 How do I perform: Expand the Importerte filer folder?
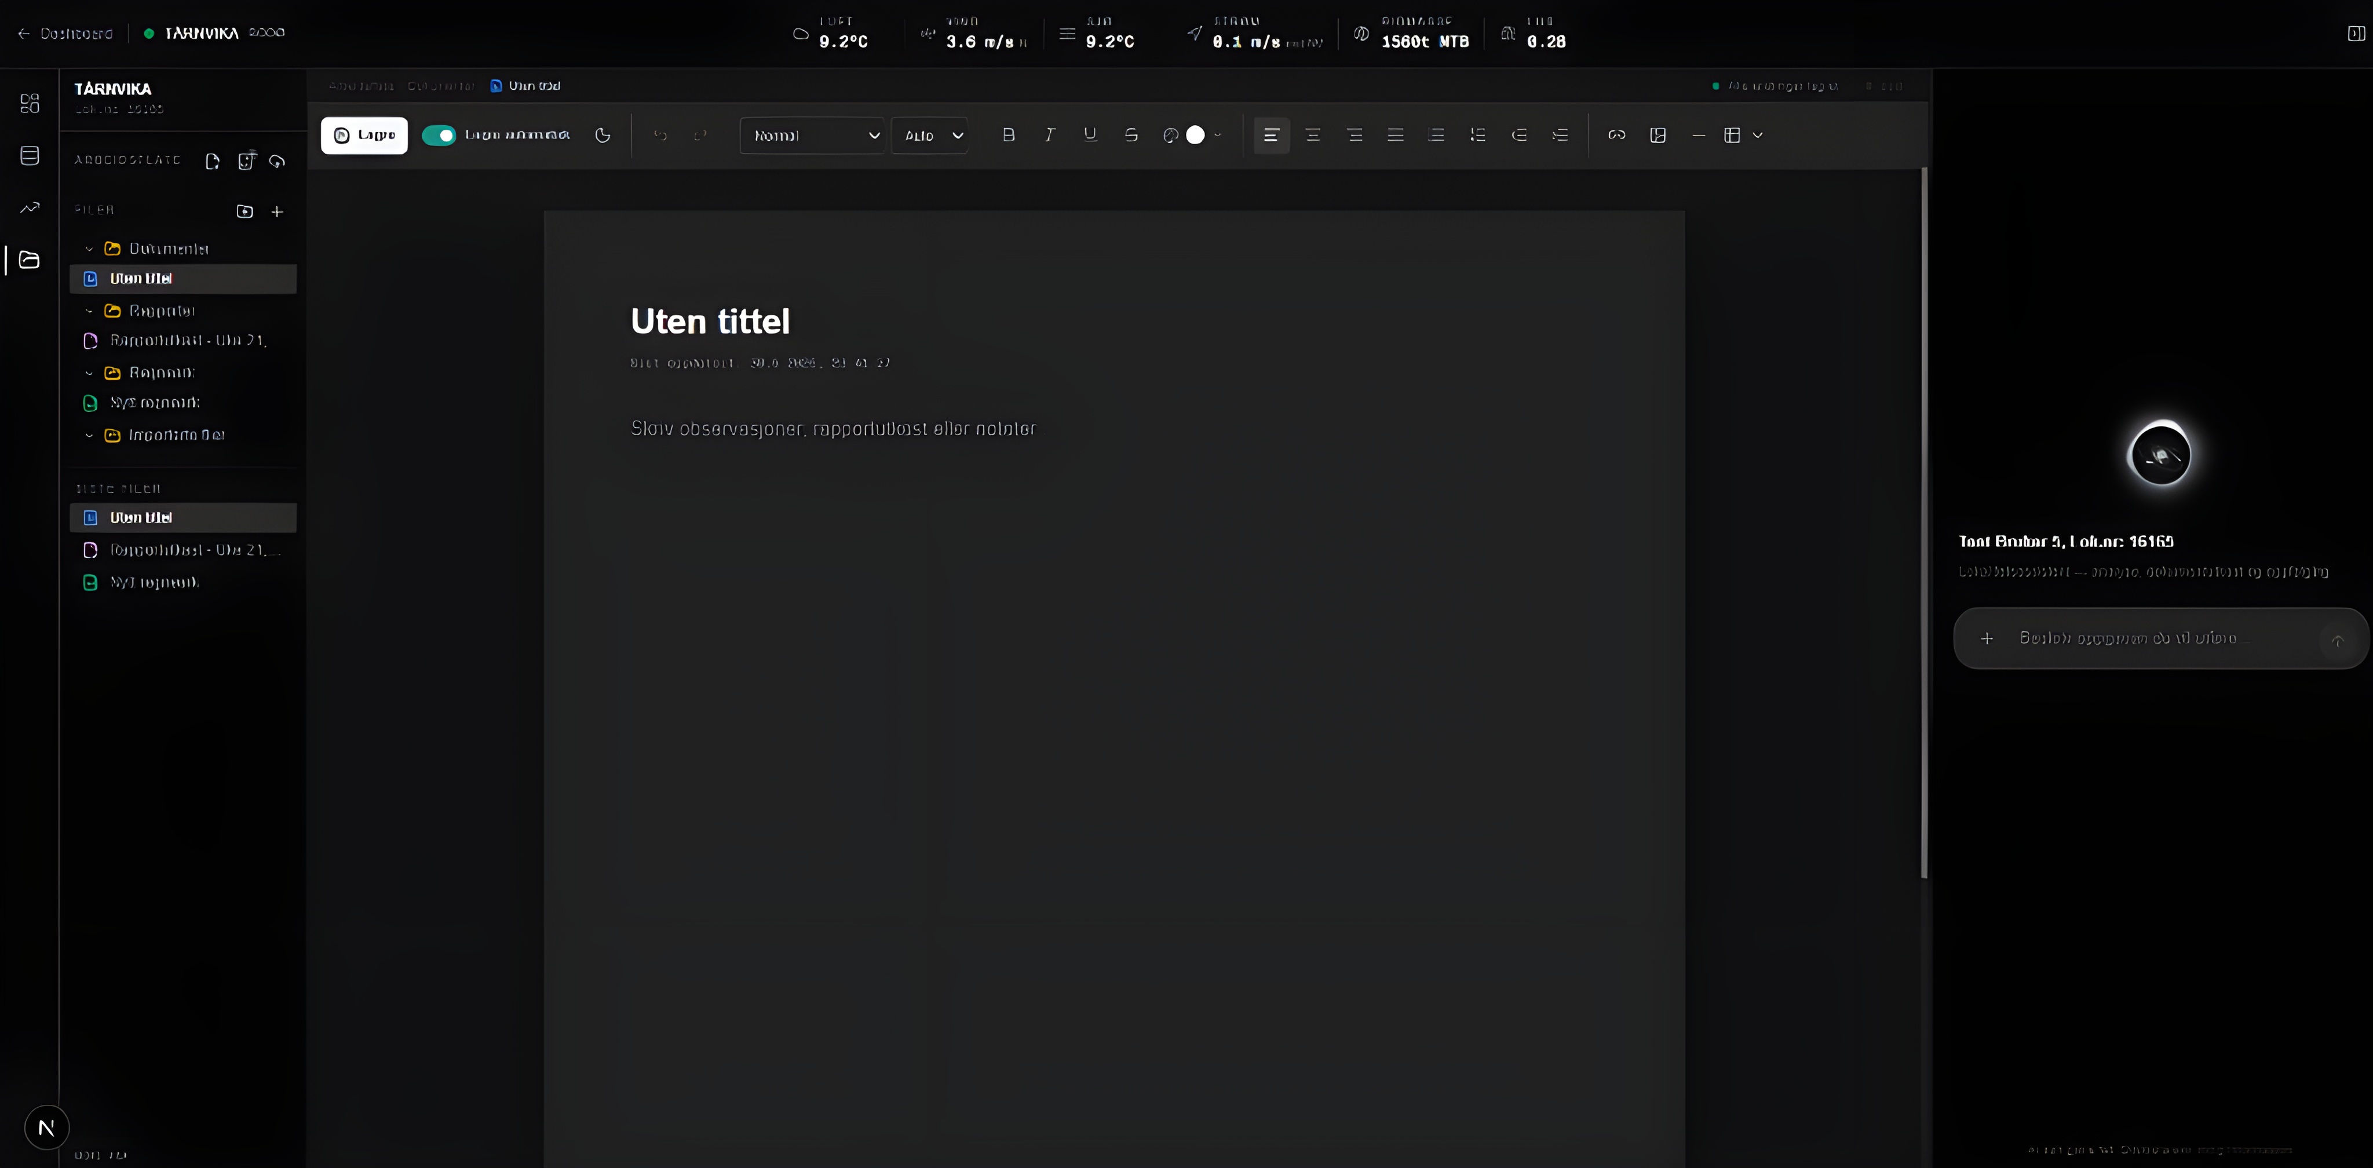(x=89, y=435)
